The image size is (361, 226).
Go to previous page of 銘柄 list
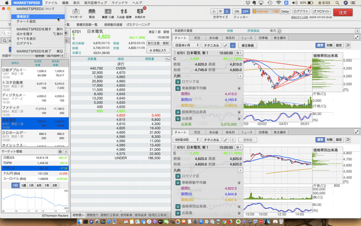pyautogui.click(x=62, y=56)
